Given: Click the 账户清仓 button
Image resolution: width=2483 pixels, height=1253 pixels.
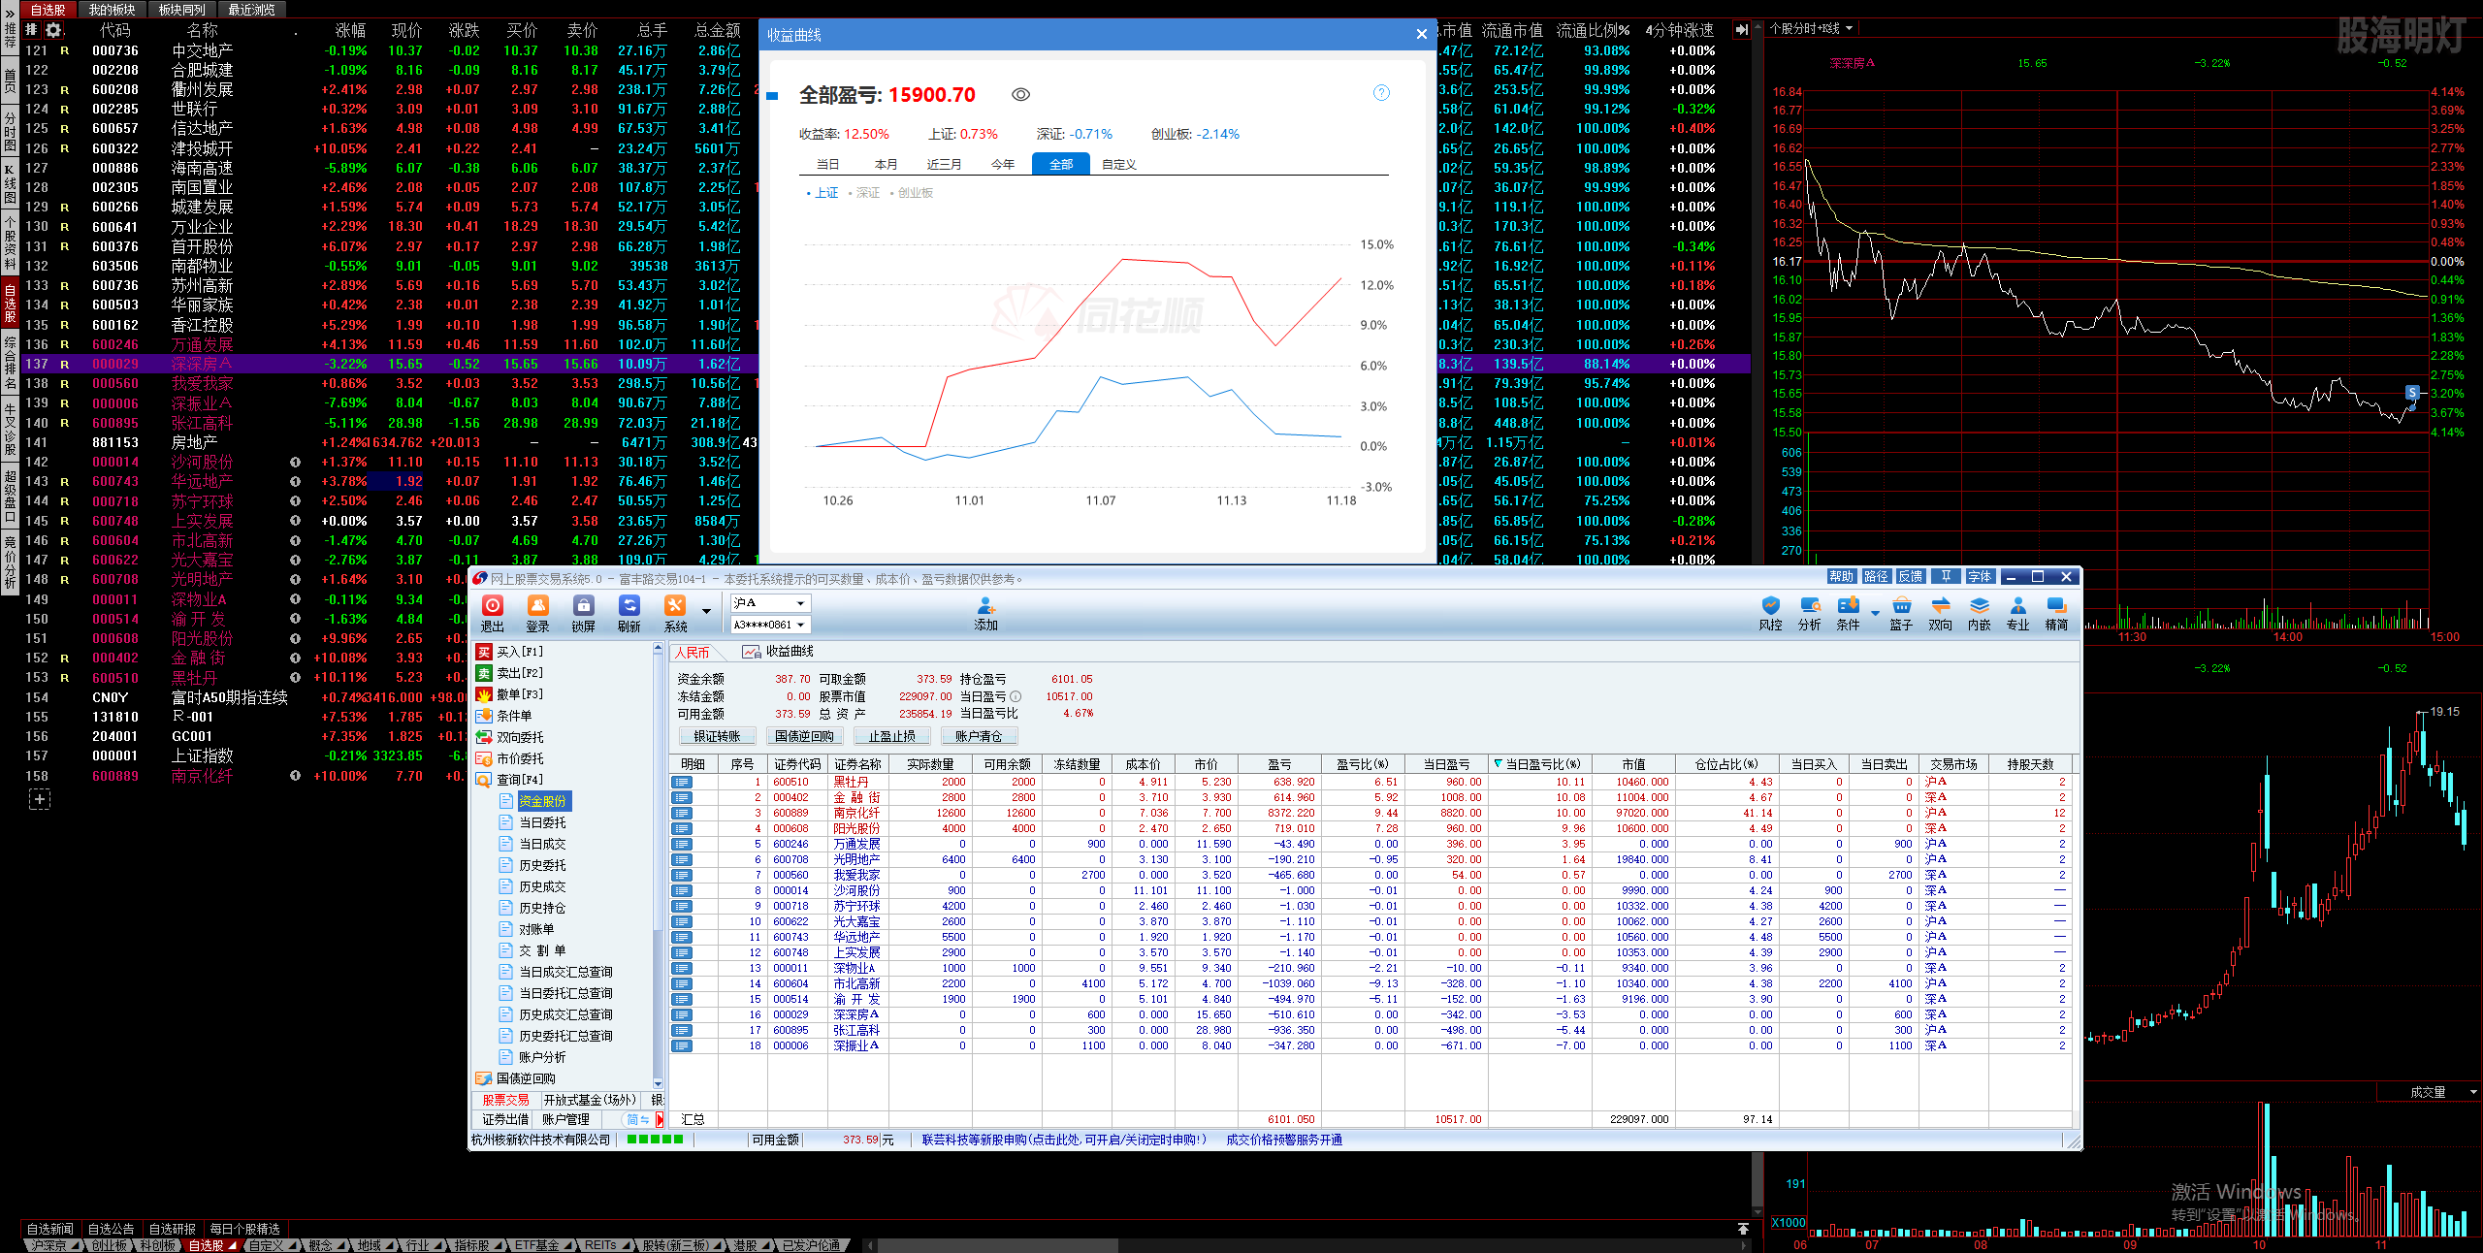Looking at the screenshot, I should [979, 736].
